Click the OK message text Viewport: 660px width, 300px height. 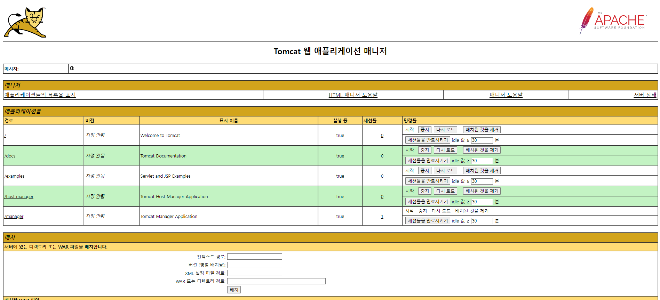[x=72, y=68]
